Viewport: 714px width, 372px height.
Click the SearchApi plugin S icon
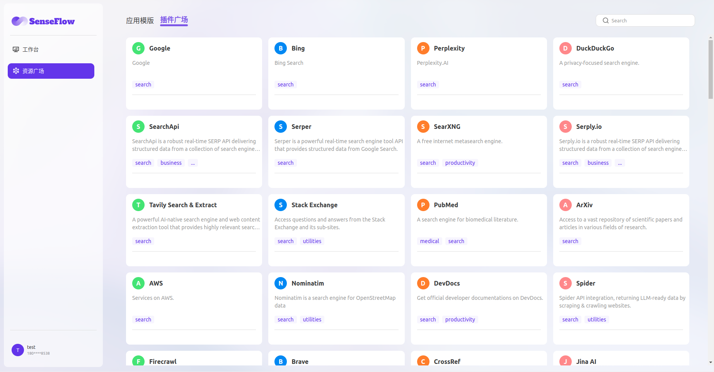(138, 127)
